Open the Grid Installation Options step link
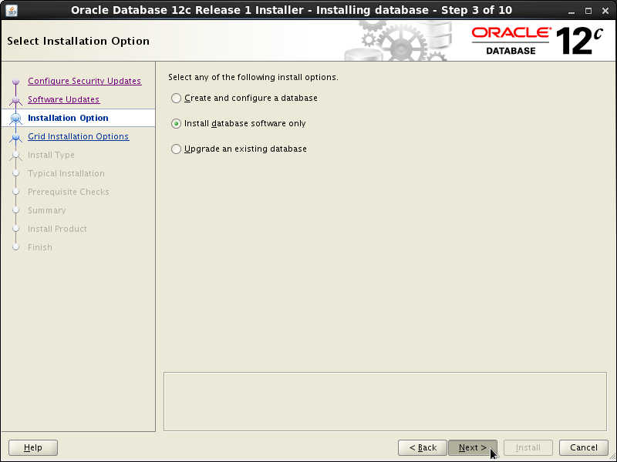Viewport: 617px width, 462px height. (x=79, y=136)
